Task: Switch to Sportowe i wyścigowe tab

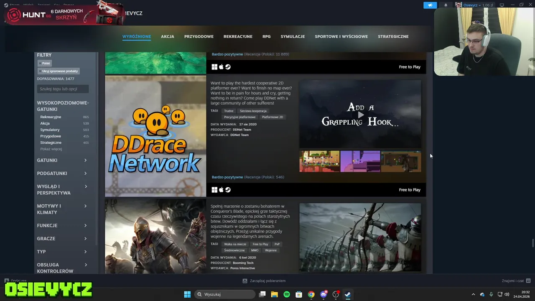Action: [x=341, y=36]
